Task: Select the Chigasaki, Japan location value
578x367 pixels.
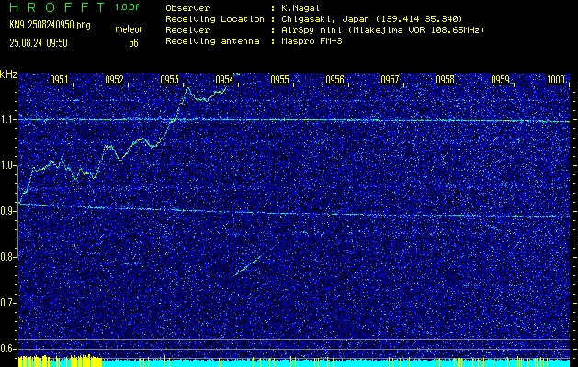Action: (x=372, y=18)
